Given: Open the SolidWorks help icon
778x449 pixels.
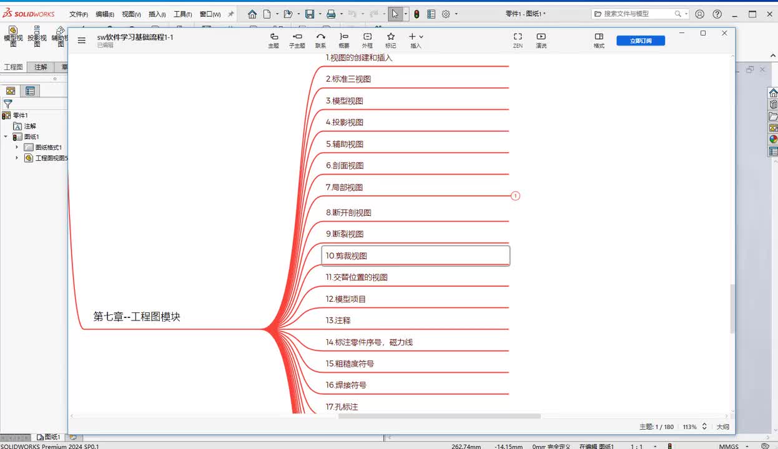Looking at the screenshot, I should [717, 14].
